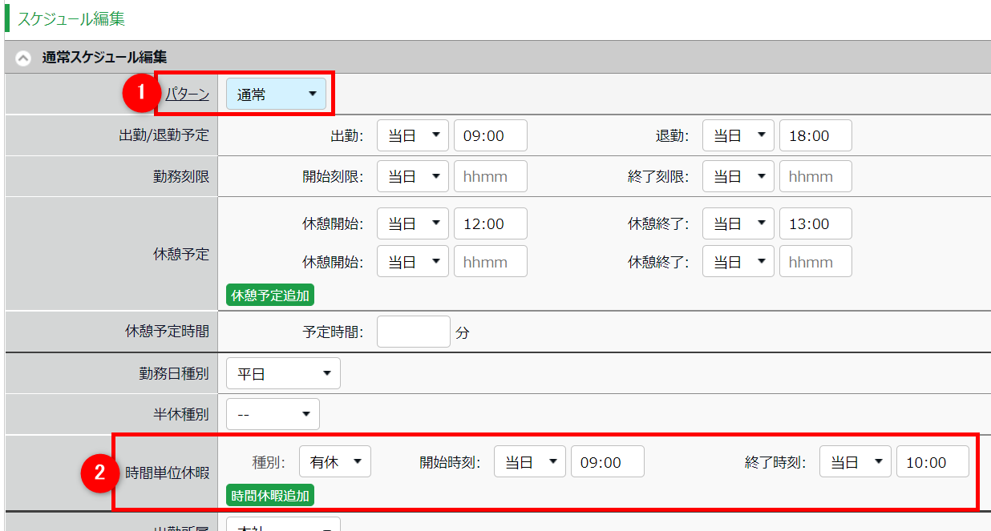Click the 開始刻限 time input field
This screenshot has width=991, height=531.
(x=490, y=176)
